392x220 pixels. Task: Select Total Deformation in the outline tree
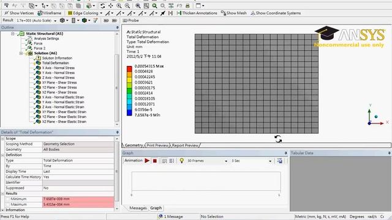(55, 63)
